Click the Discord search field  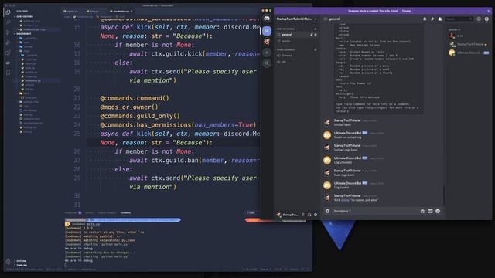pos(459,19)
